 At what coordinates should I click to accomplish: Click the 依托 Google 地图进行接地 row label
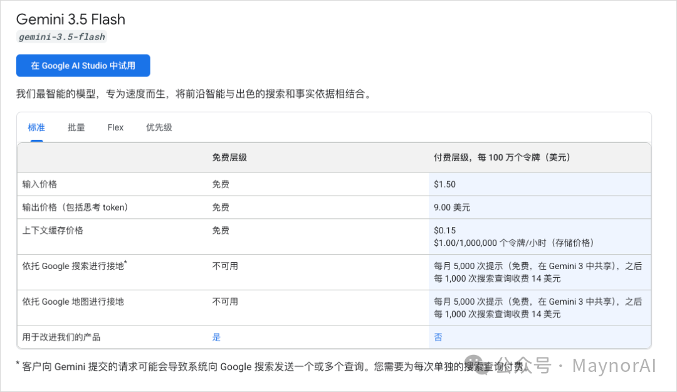click(73, 302)
